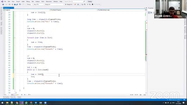Open the editor zoom level dropdown
Image resolution: width=187 pixels, height=105 pixels.
point(6,95)
